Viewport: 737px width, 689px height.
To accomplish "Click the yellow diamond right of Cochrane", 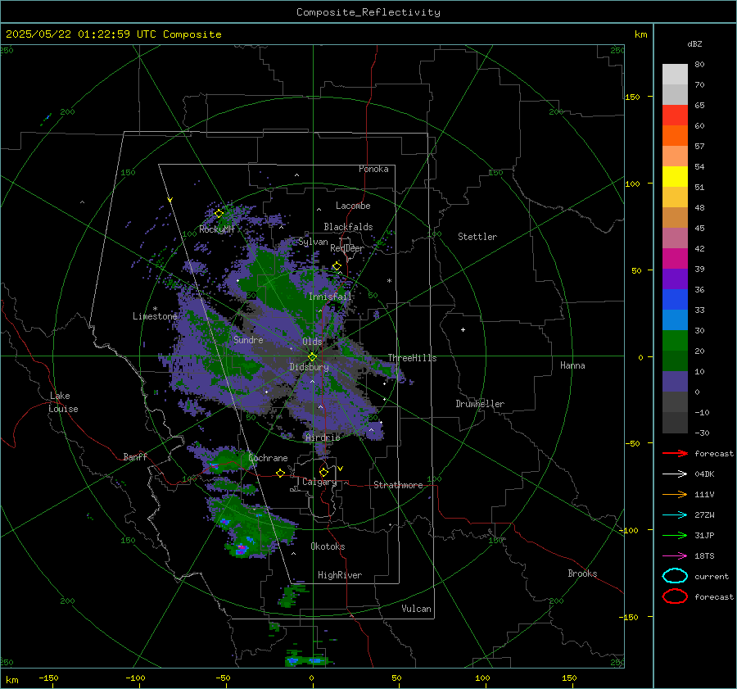I will [280, 474].
